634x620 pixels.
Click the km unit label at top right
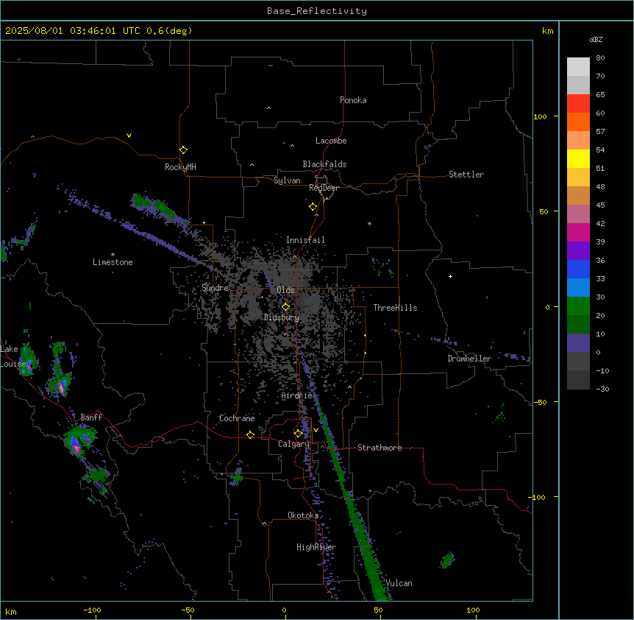coord(547,31)
